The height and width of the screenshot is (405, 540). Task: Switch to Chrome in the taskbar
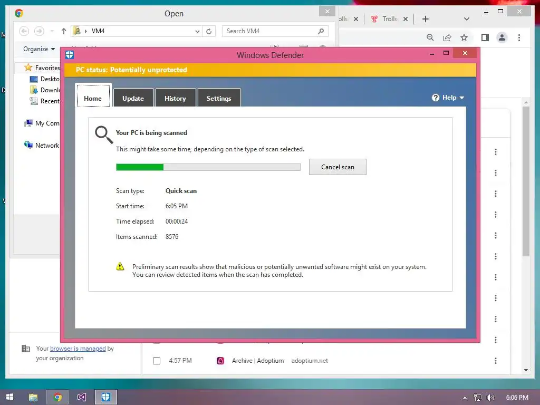point(57,398)
